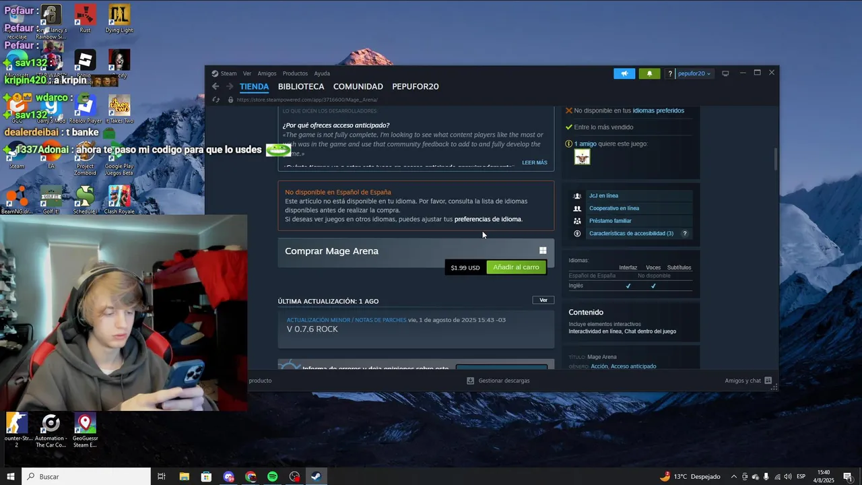Open the Productos menu
The width and height of the screenshot is (862, 485).
295,73
